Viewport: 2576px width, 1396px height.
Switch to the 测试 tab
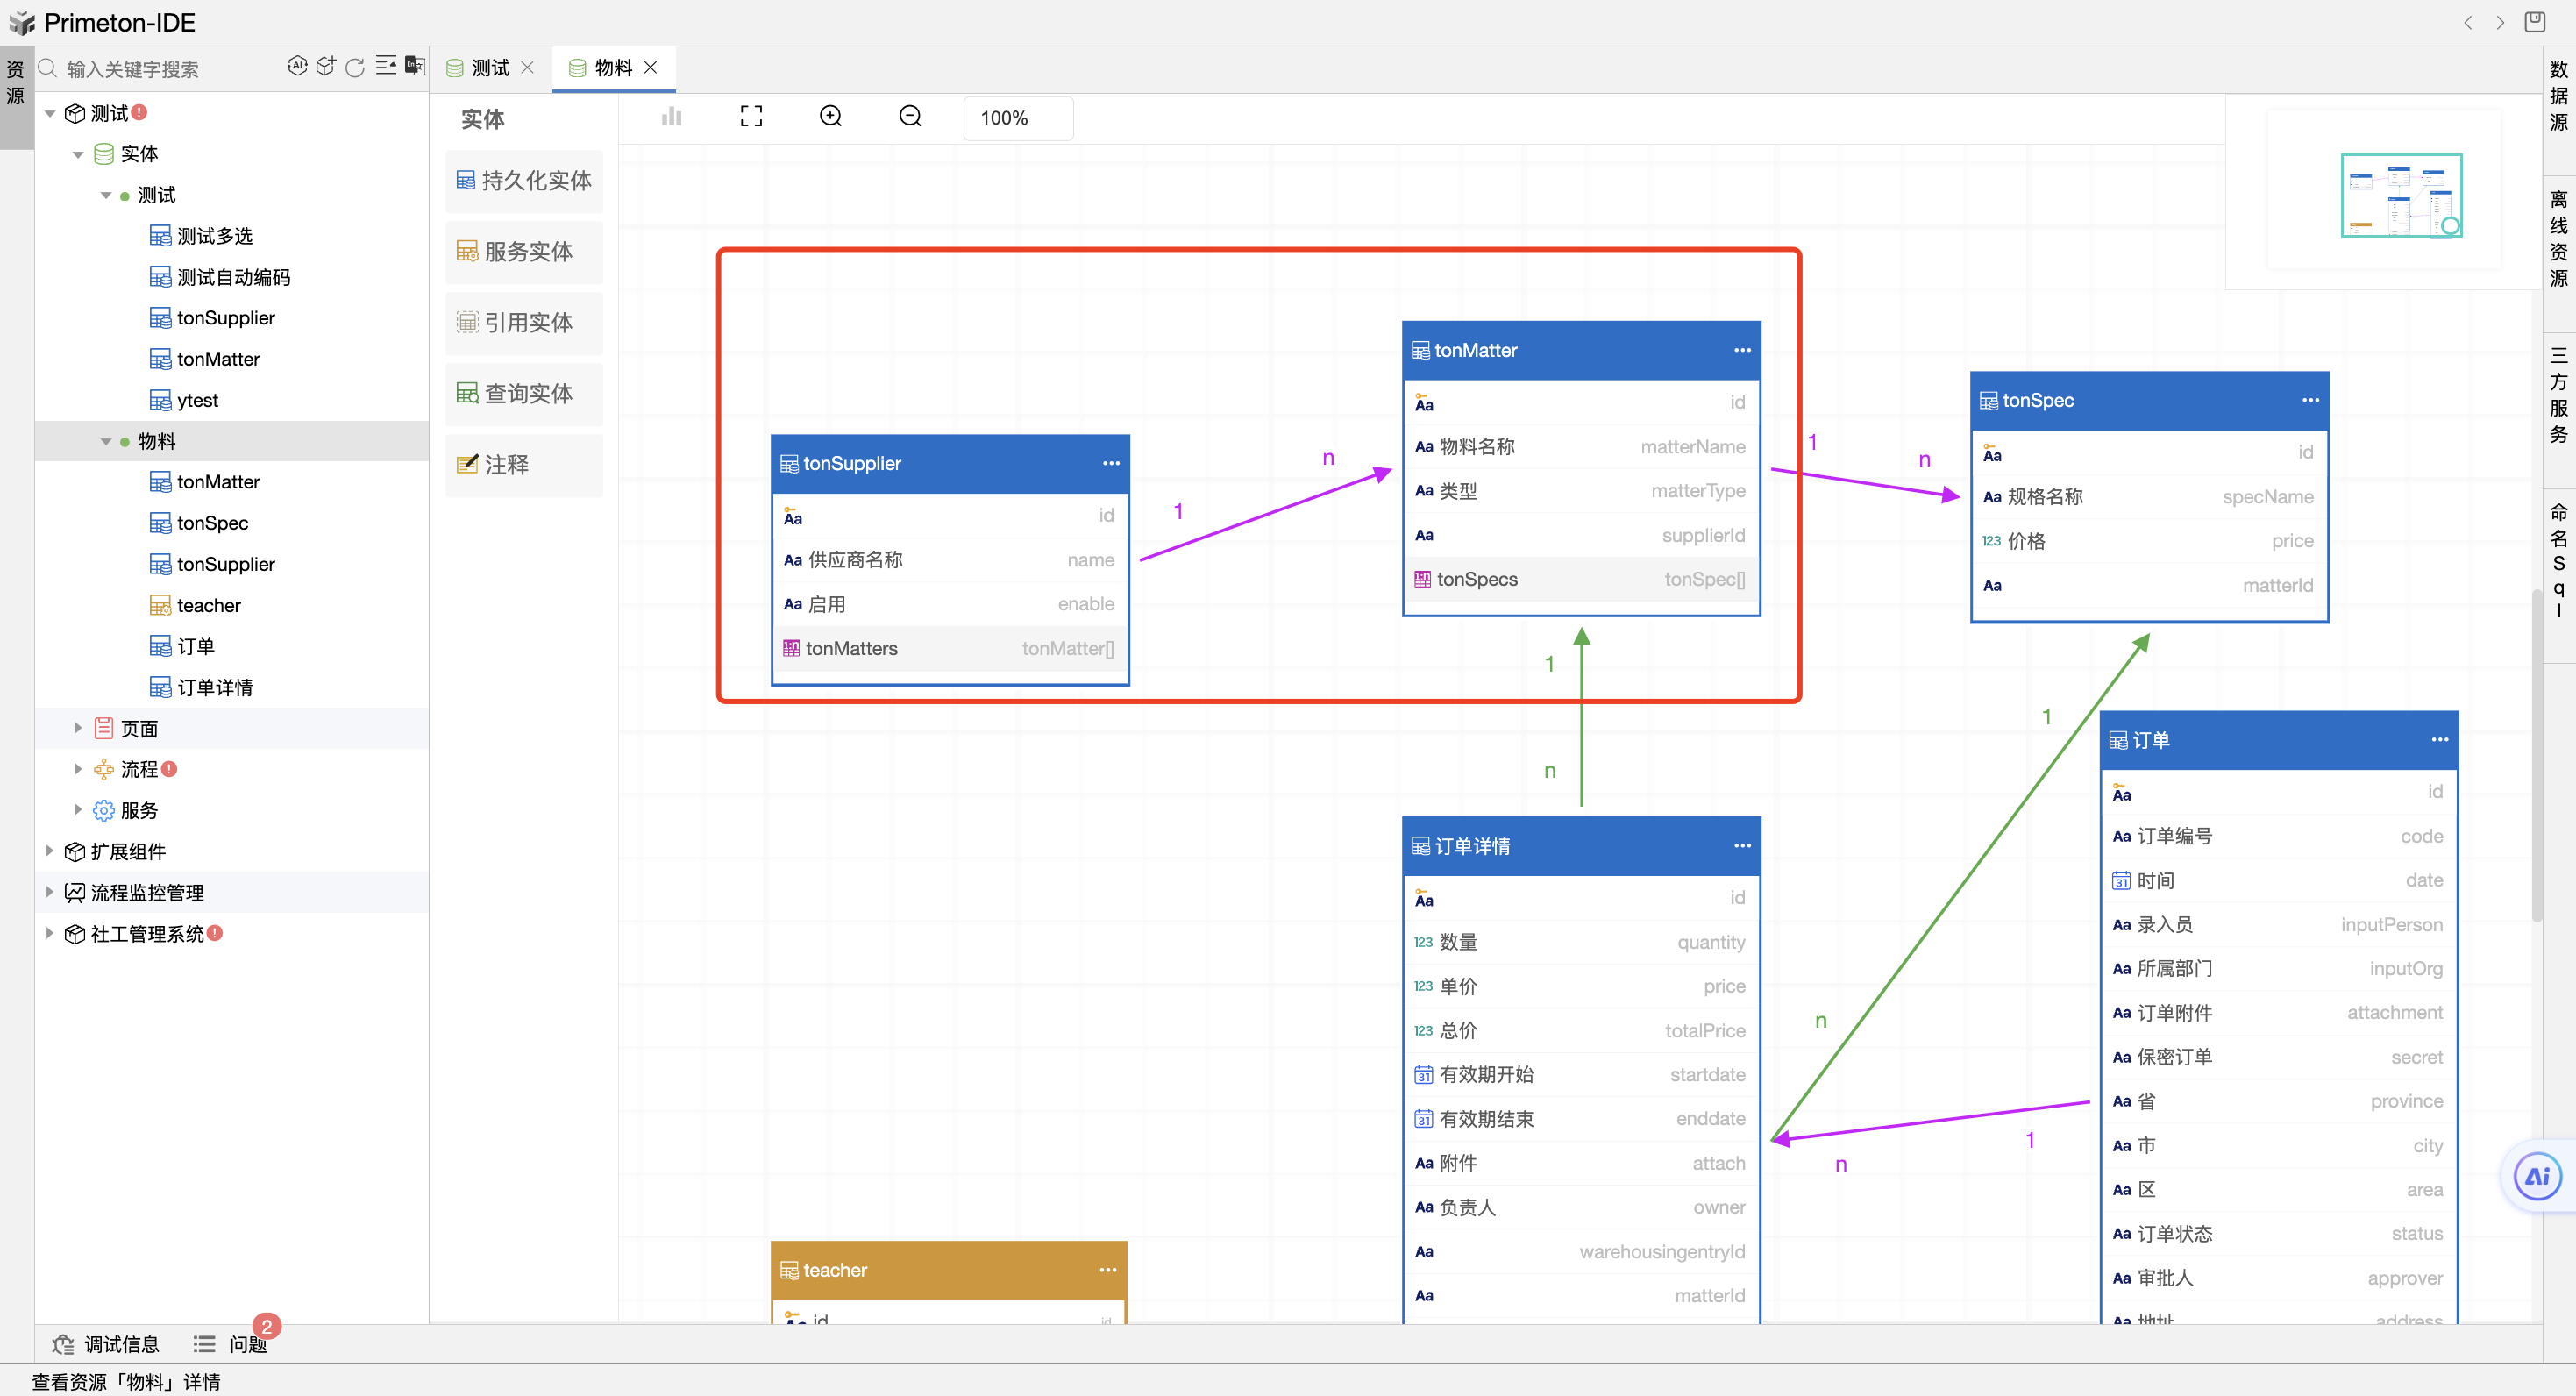[x=490, y=68]
